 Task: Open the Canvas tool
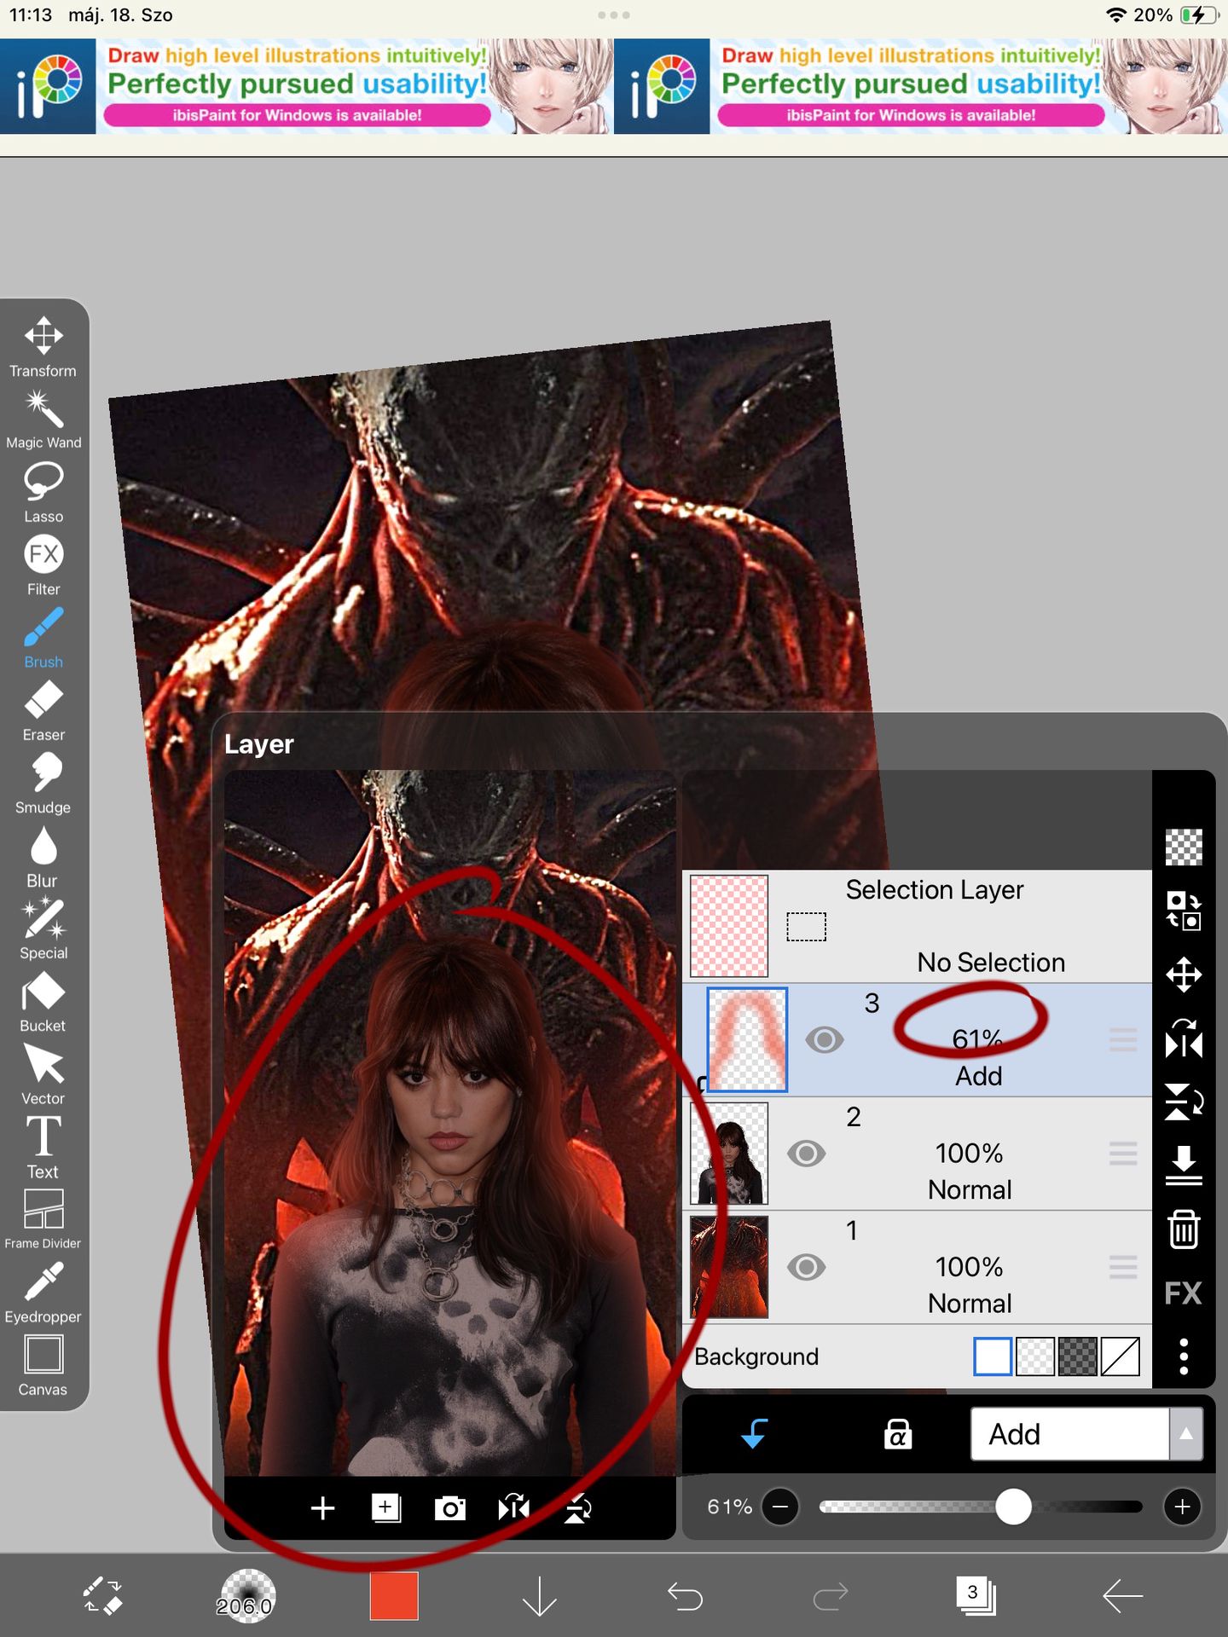[43, 1365]
